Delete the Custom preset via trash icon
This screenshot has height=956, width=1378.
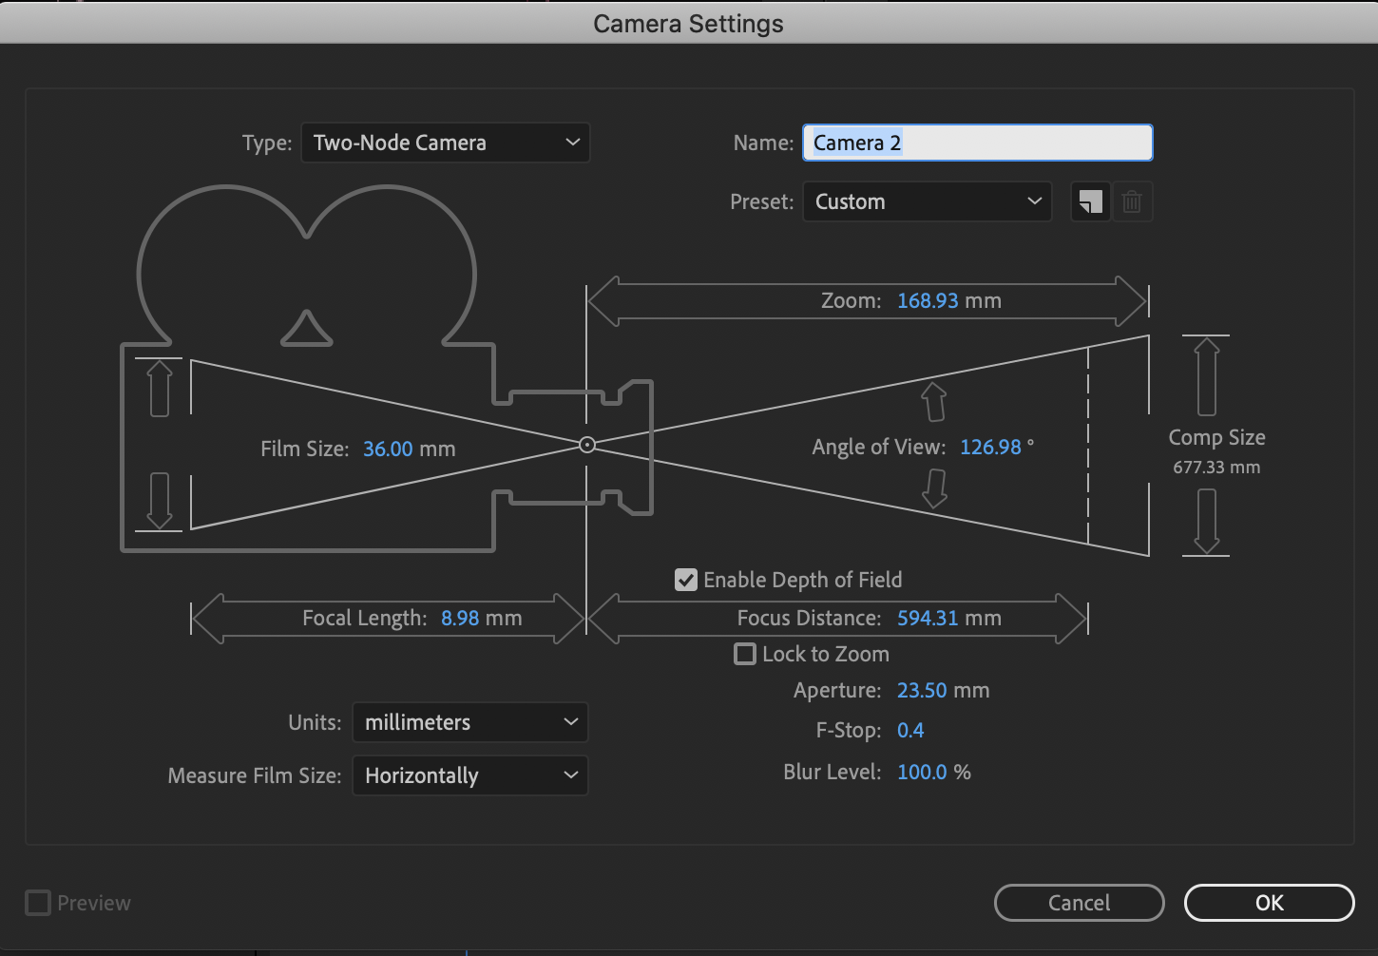pyautogui.click(x=1132, y=201)
